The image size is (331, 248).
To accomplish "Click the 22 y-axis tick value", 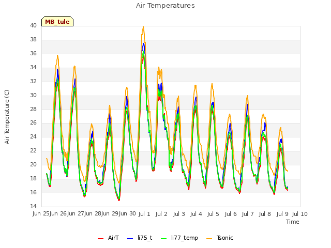I will pyautogui.click(x=33, y=150).
